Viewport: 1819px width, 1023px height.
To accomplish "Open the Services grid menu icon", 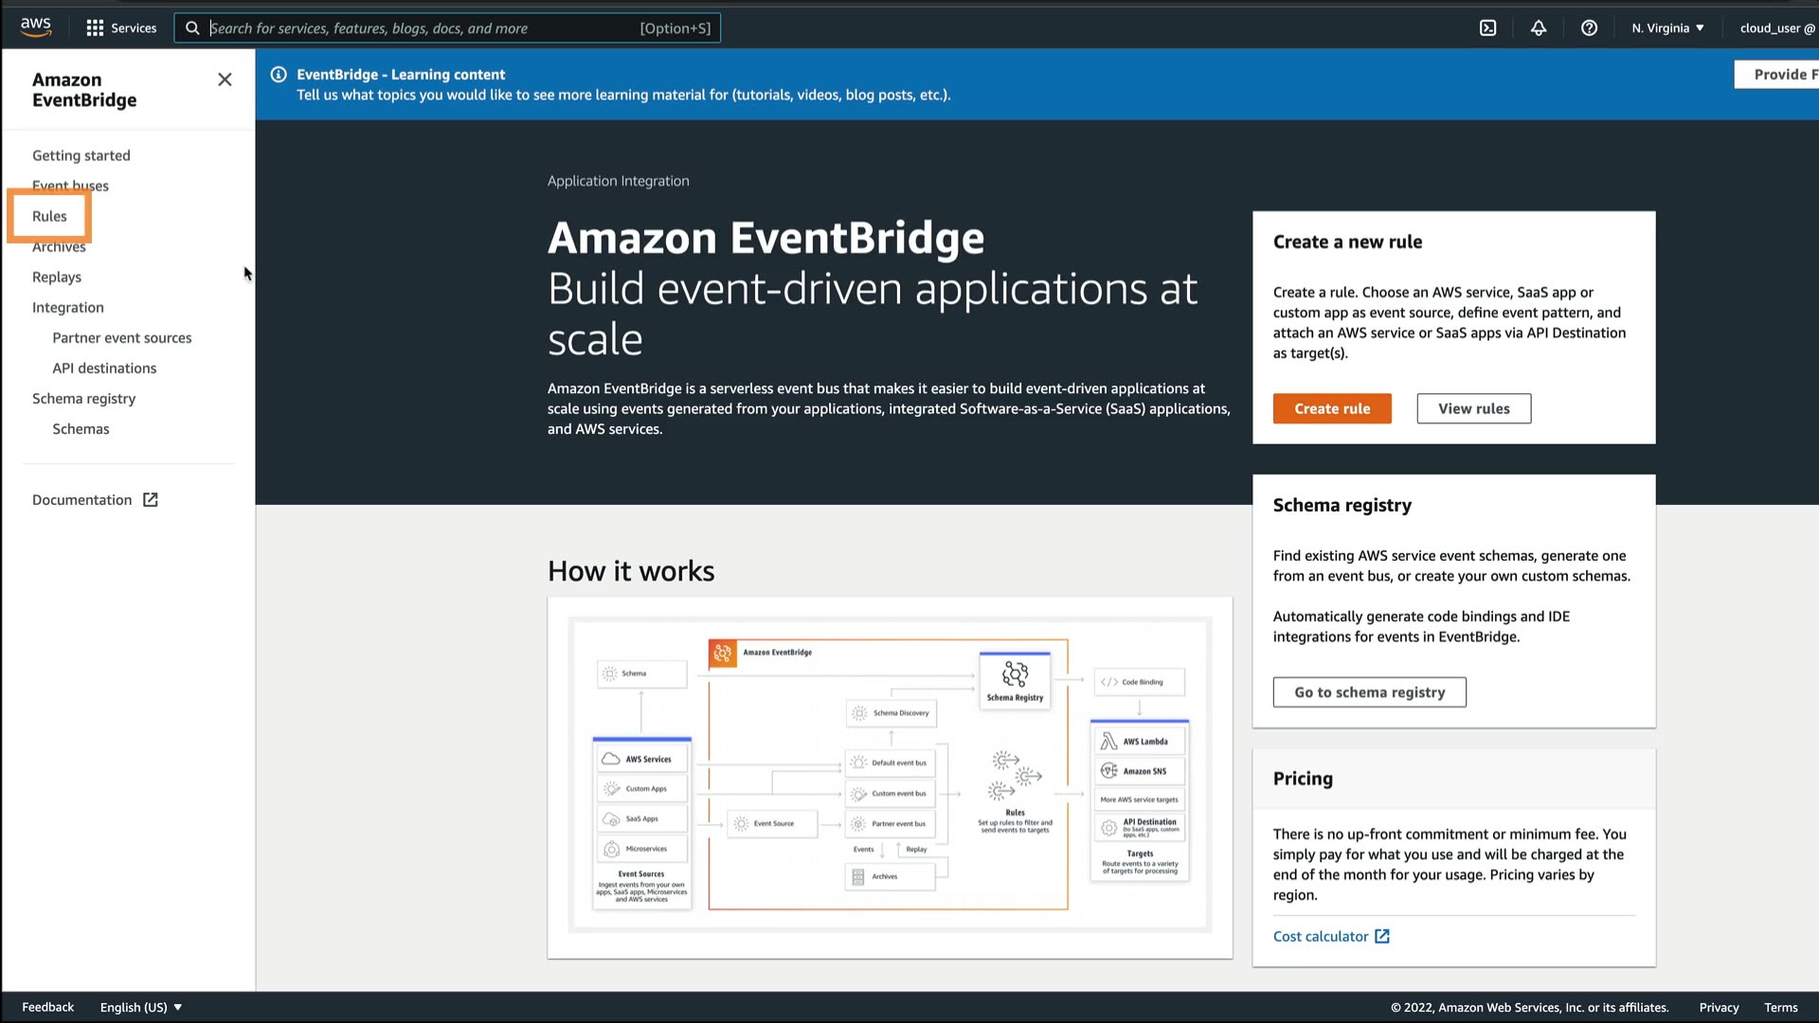I will pyautogui.click(x=95, y=28).
